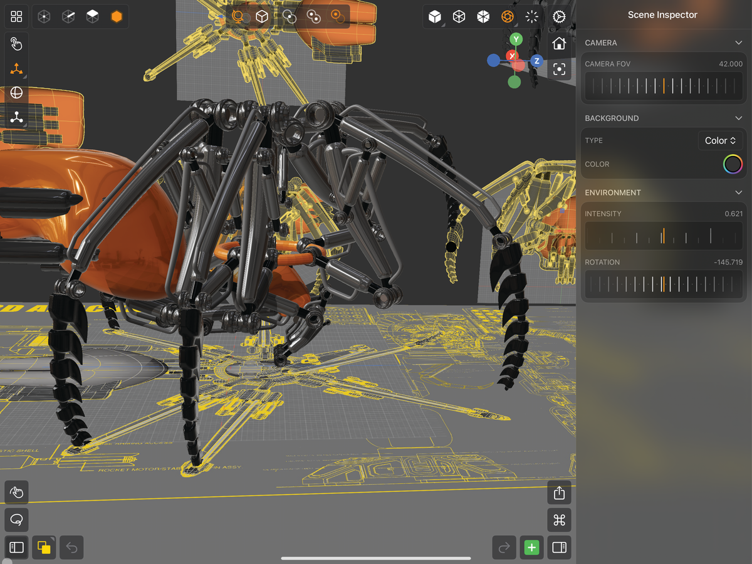752x564 pixels.
Task: Collapse the CAMERA section
Action: [x=738, y=43]
